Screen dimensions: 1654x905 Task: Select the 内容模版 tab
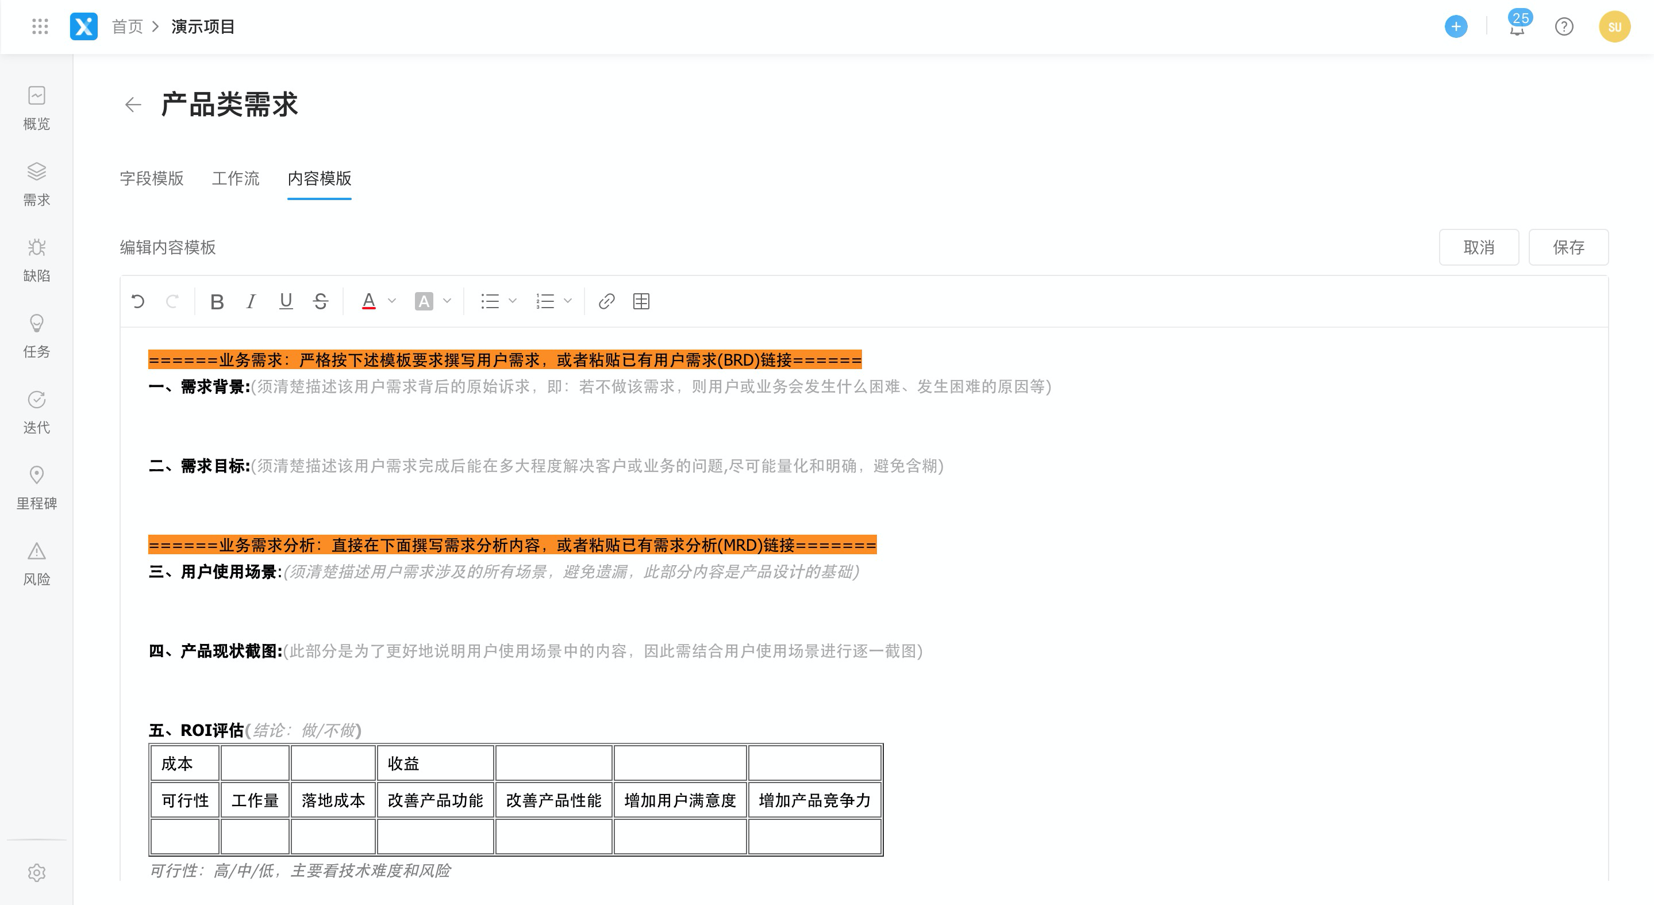[319, 178]
